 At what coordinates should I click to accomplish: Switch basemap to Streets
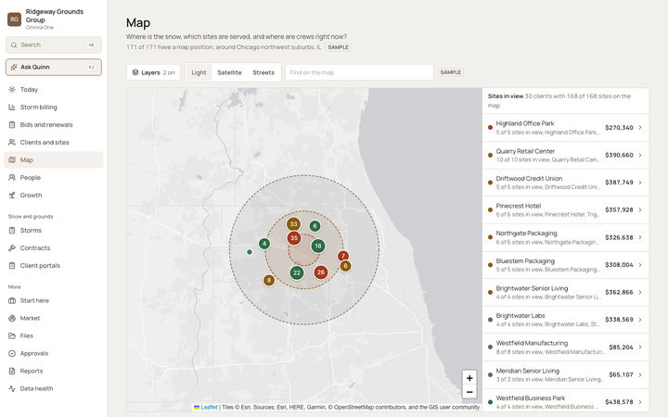[x=263, y=72]
